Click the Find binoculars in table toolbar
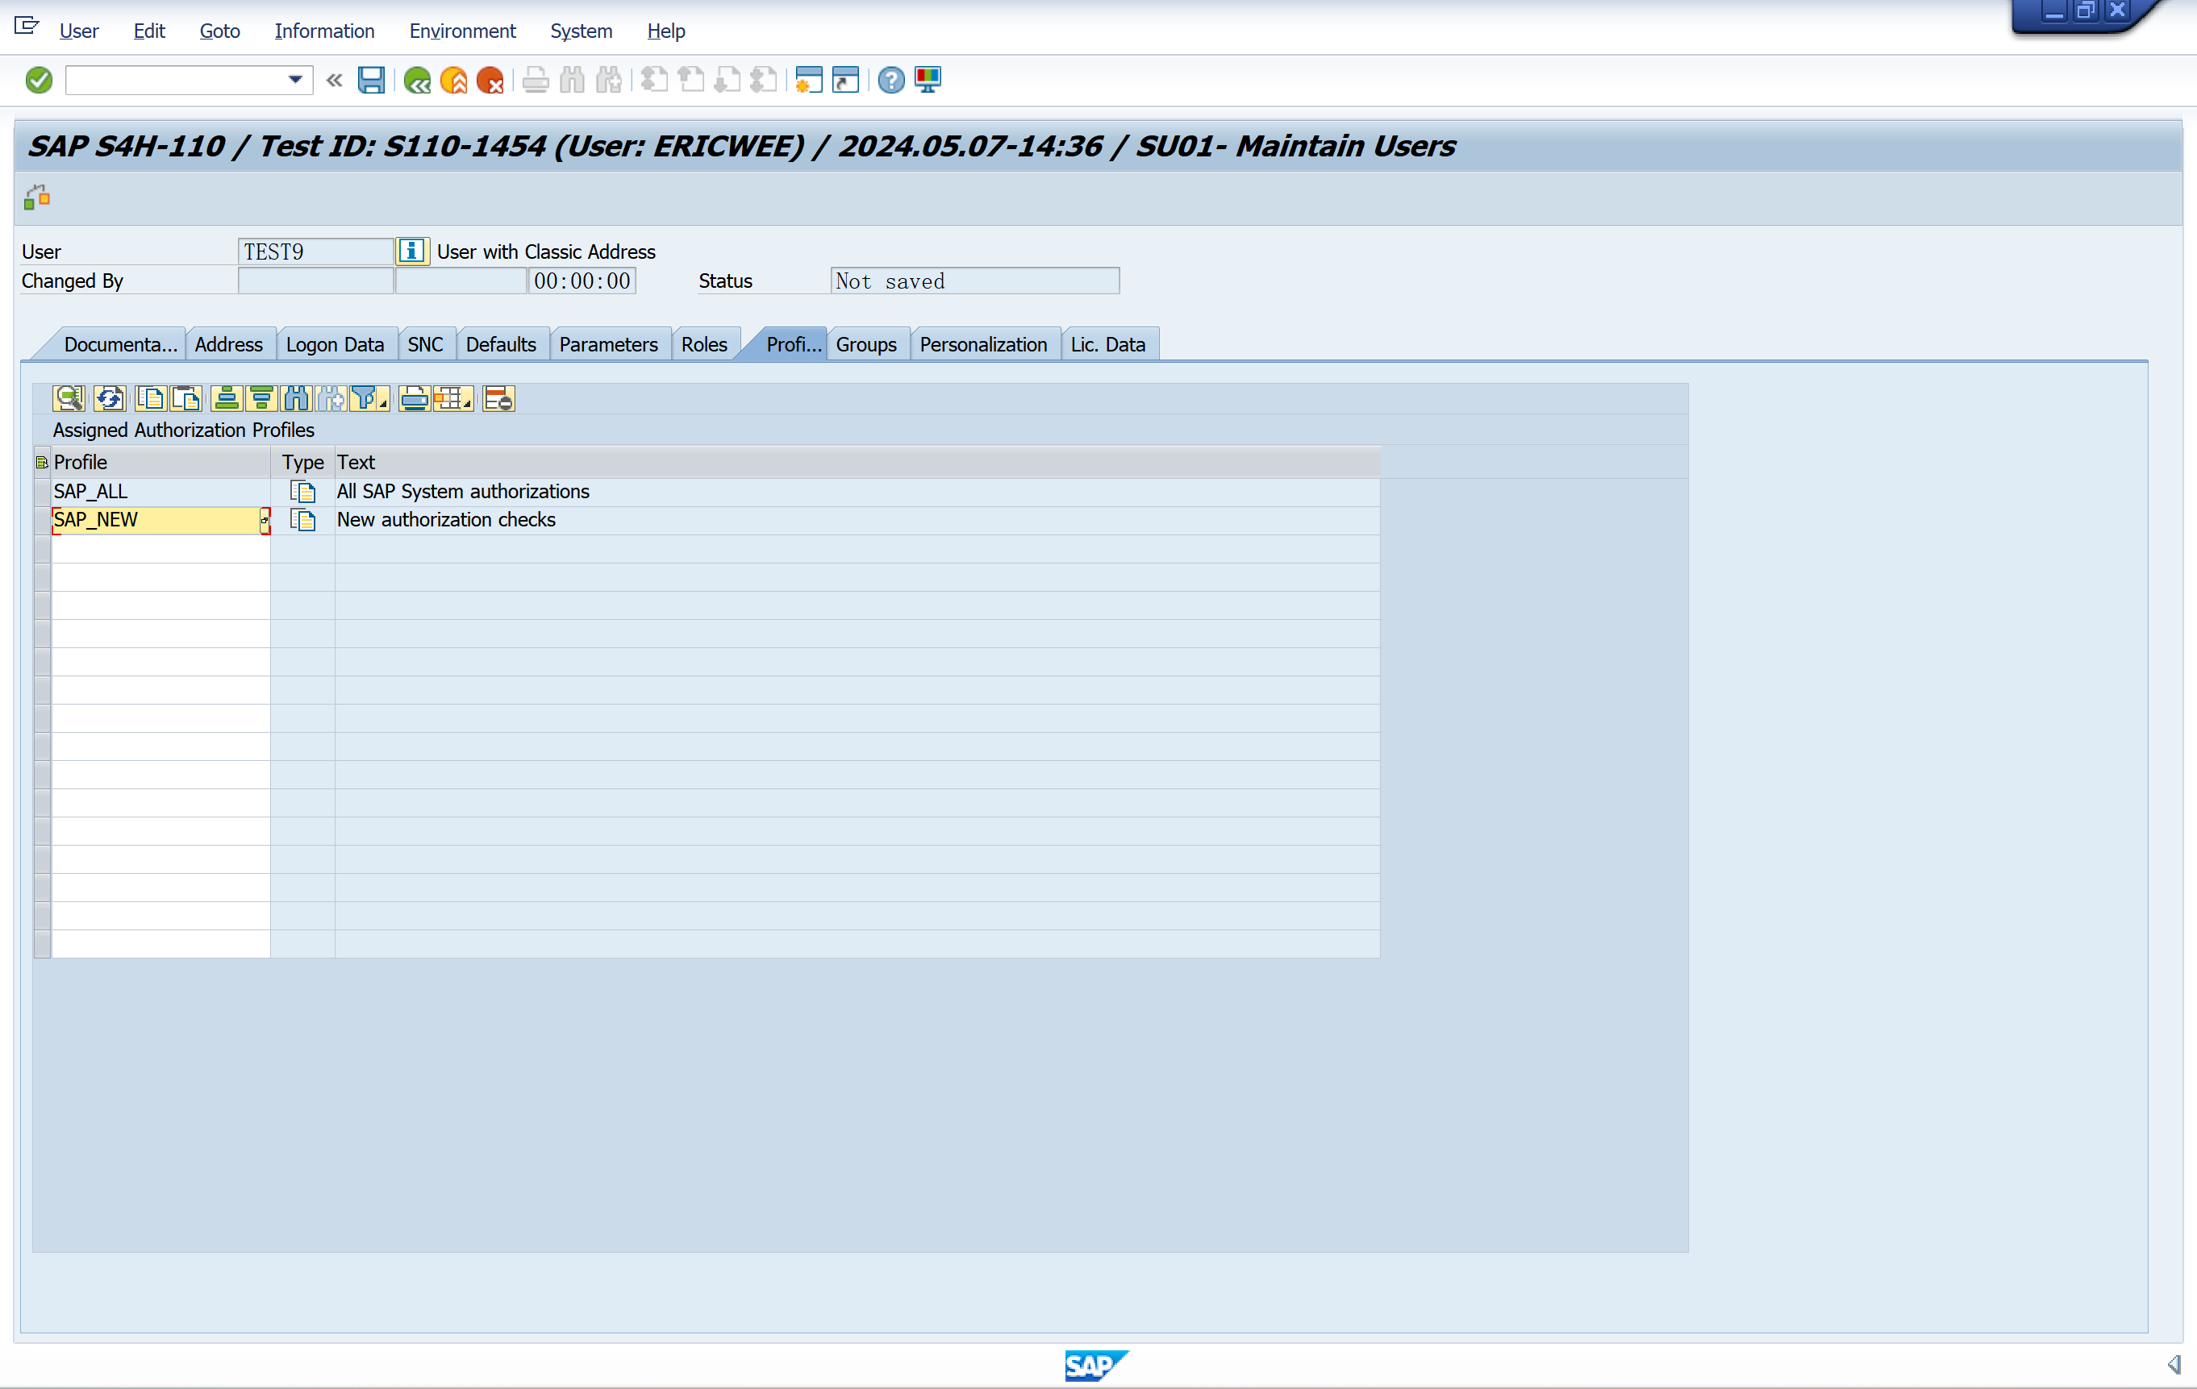Viewport: 2197px width, 1389px height. [x=297, y=398]
